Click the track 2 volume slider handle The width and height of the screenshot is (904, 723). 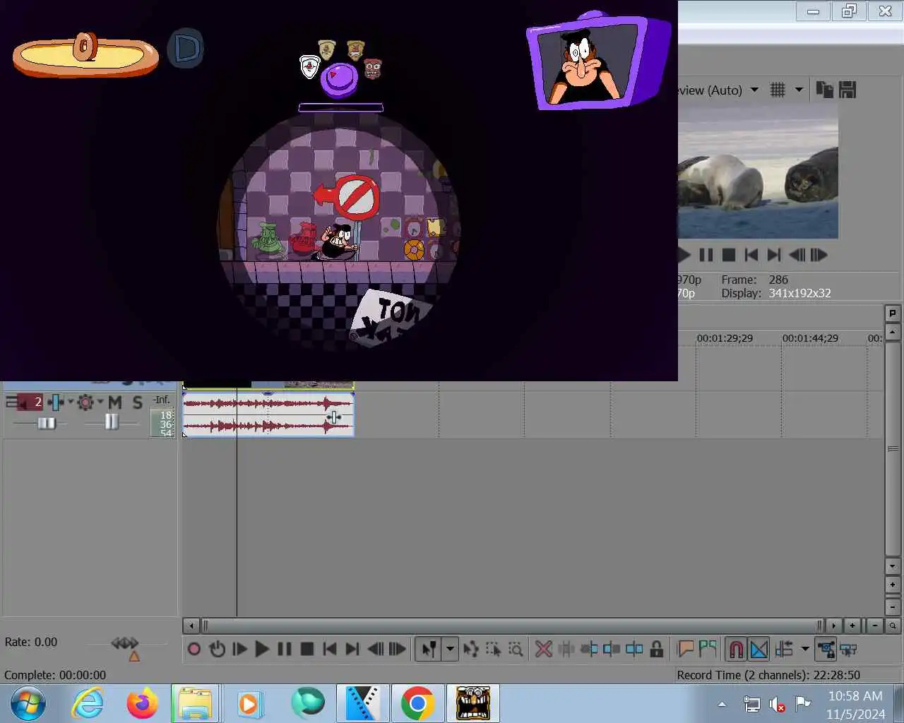click(x=47, y=423)
